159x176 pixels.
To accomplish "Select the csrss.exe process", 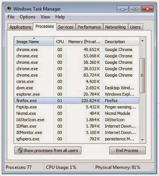I will click(76, 81).
